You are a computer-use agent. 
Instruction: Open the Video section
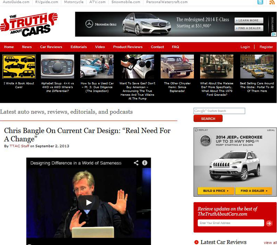click(100, 47)
